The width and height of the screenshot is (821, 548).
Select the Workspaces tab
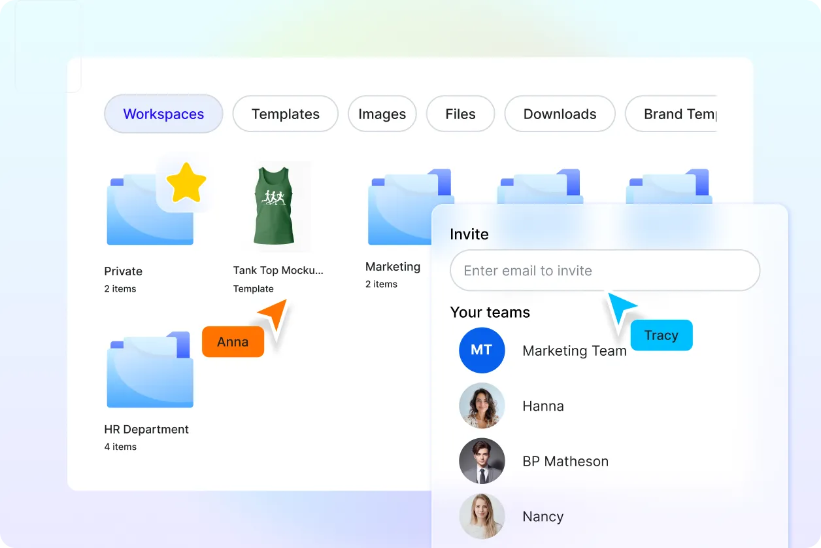(x=163, y=114)
